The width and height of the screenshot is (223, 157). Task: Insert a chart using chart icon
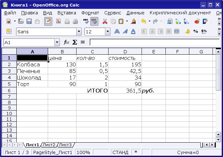coord(197,22)
